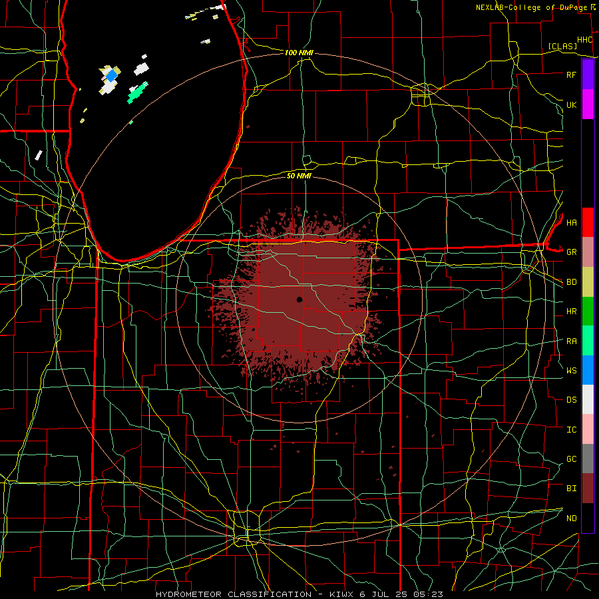The image size is (599, 599).
Task: Click the BD legend label
Action: (571, 282)
